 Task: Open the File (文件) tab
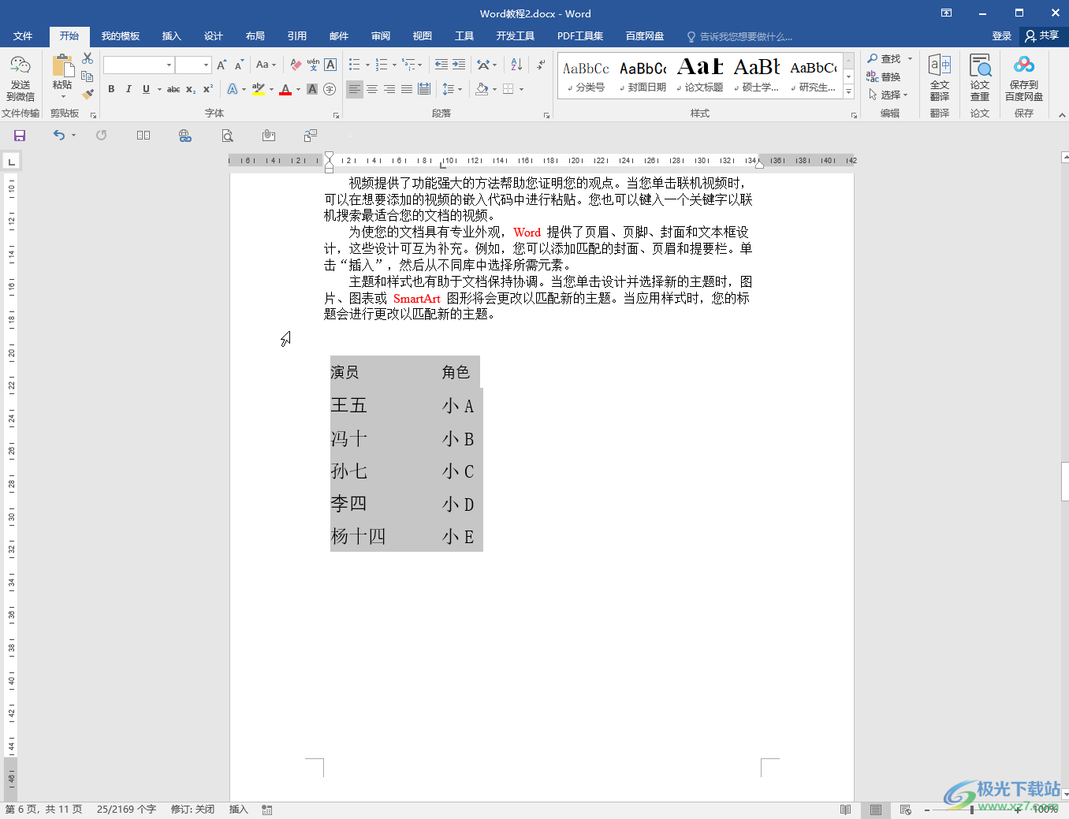click(x=23, y=36)
